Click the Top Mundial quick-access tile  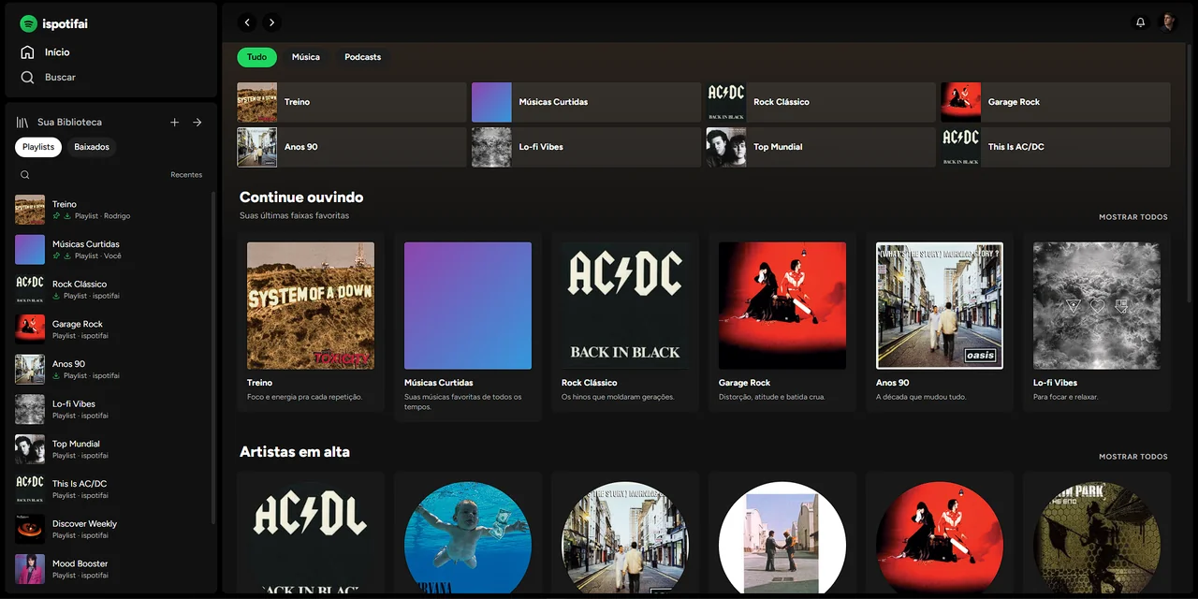pyautogui.click(x=821, y=147)
